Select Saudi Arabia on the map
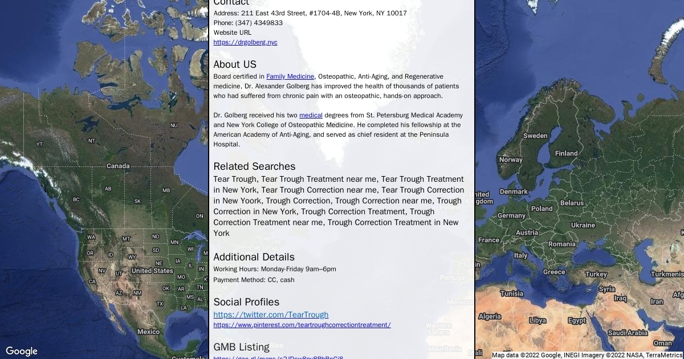Screen dimensions: 684x359 tap(628, 333)
